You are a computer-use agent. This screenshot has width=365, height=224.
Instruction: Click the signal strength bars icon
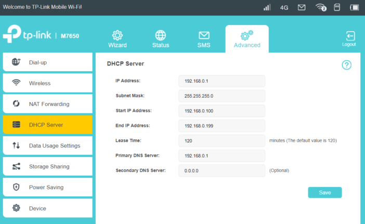click(267, 7)
